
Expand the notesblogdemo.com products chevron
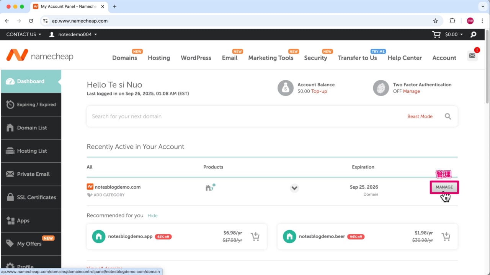294,188
